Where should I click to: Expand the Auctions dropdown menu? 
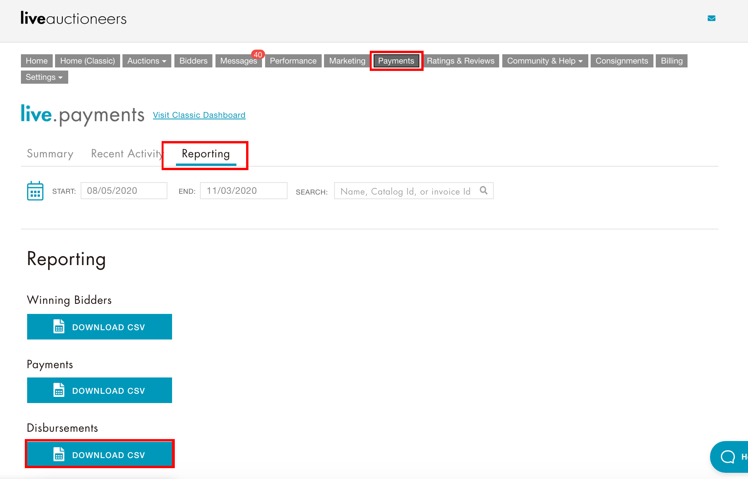point(147,61)
